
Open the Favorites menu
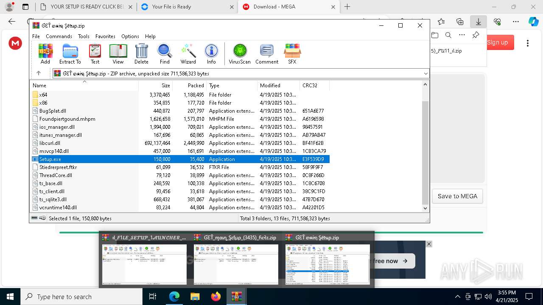[x=105, y=36]
